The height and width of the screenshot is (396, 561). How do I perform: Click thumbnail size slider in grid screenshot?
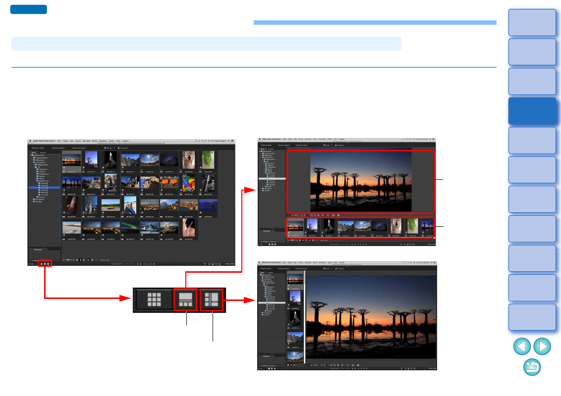coord(68,260)
